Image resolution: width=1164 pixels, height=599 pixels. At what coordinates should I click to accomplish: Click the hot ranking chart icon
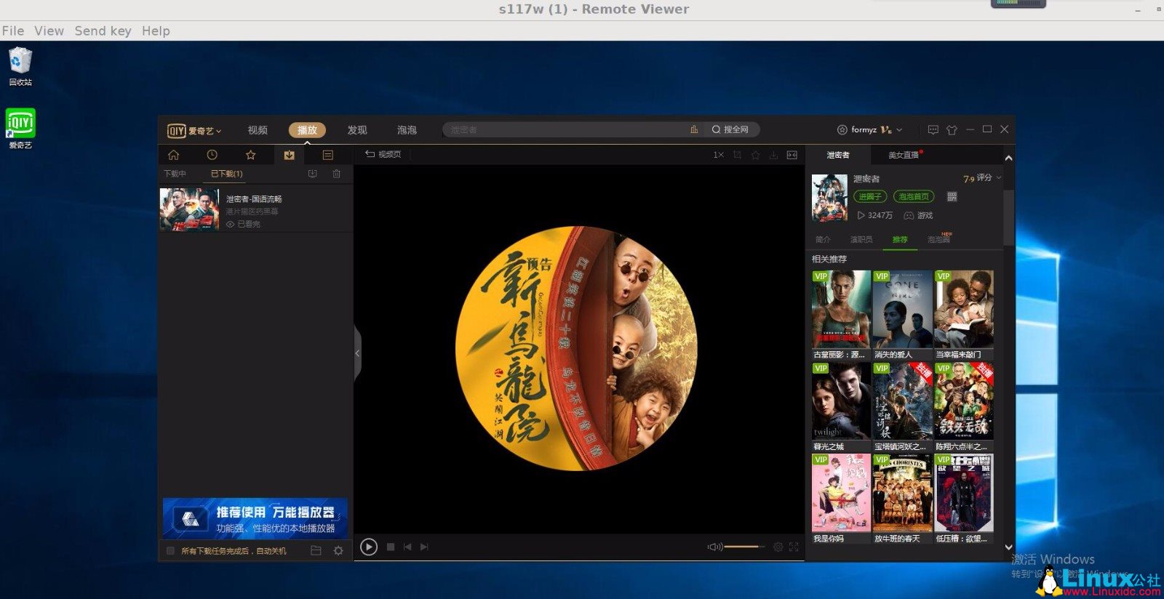pos(694,129)
